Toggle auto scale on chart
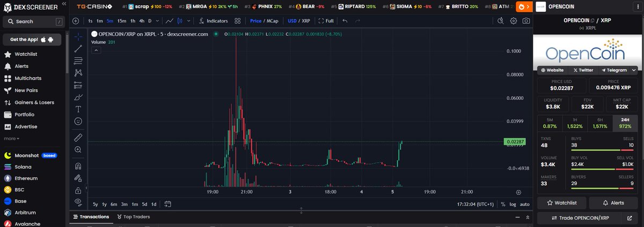The width and height of the screenshot is (644, 227). (525, 204)
